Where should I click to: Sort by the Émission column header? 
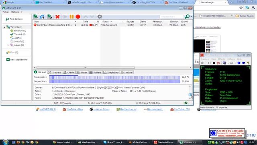click(174, 21)
